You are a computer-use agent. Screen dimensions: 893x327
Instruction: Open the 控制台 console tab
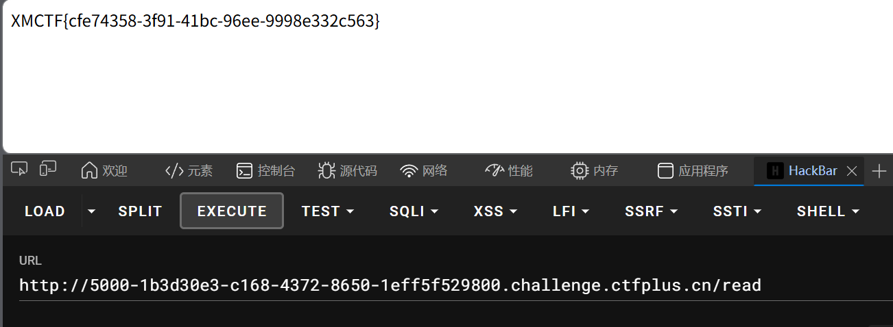pyautogui.click(x=265, y=171)
